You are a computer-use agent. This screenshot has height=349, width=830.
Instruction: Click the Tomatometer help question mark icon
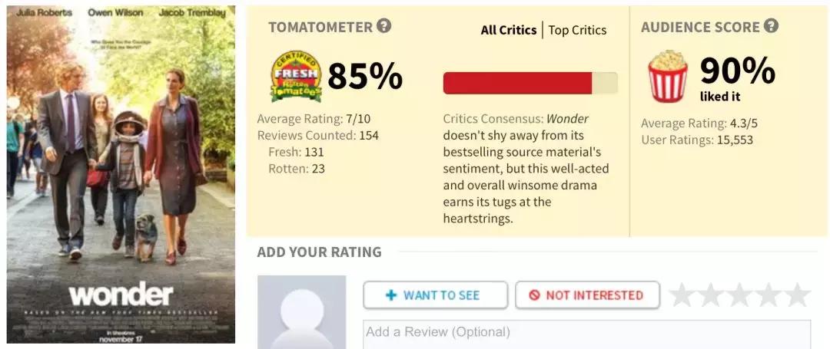click(x=384, y=26)
